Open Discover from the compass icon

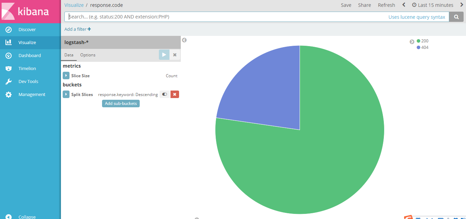click(9, 30)
